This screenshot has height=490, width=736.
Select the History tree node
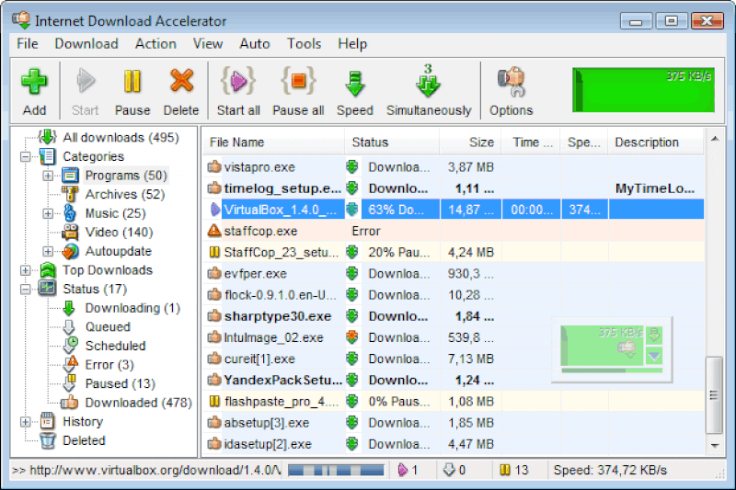tap(83, 422)
